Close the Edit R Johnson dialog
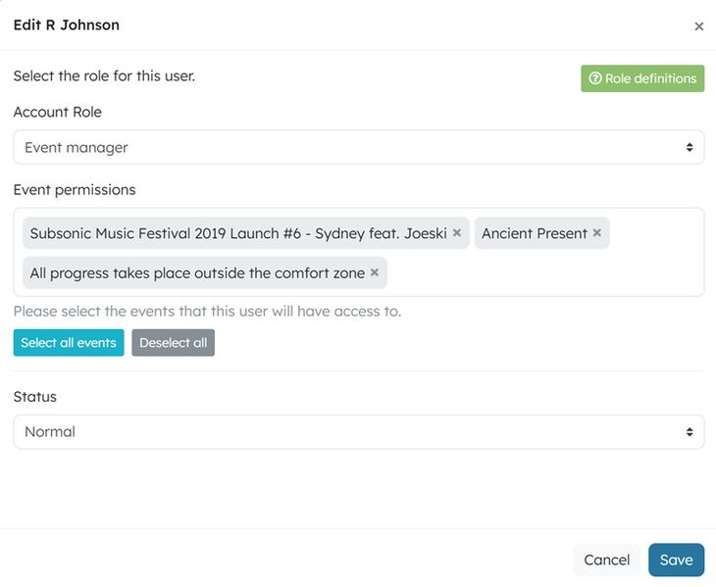This screenshot has width=716, height=587. [x=699, y=26]
